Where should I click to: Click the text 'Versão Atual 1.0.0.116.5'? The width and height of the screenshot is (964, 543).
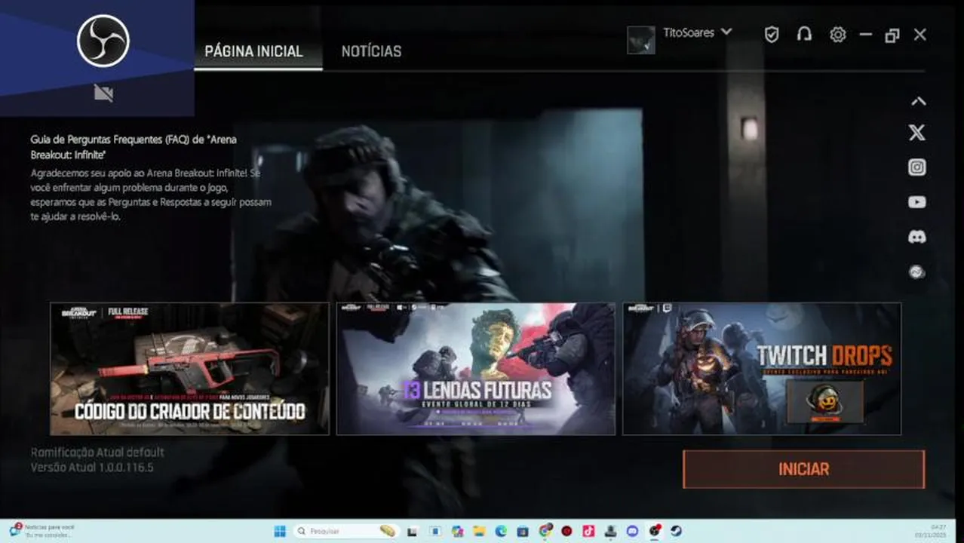point(92,468)
